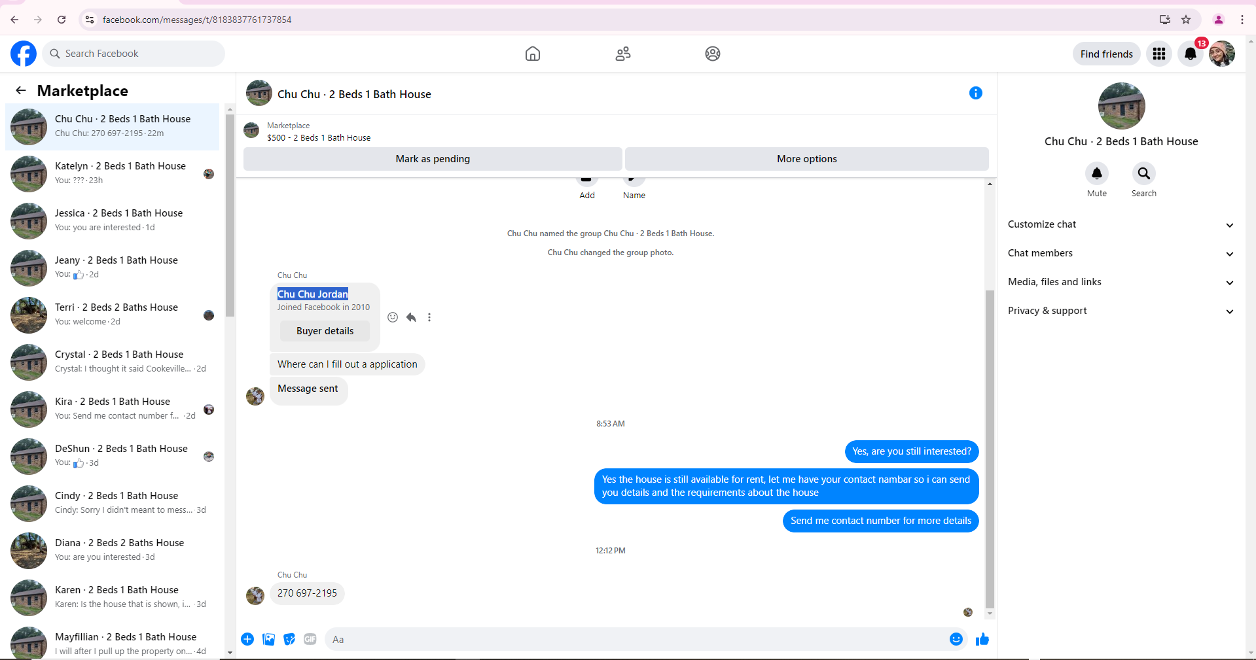The width and height of the screenshot is (1256, 660).
Task: Open Kira 2 Beds 1 Bath House chat
Action: 113,409
